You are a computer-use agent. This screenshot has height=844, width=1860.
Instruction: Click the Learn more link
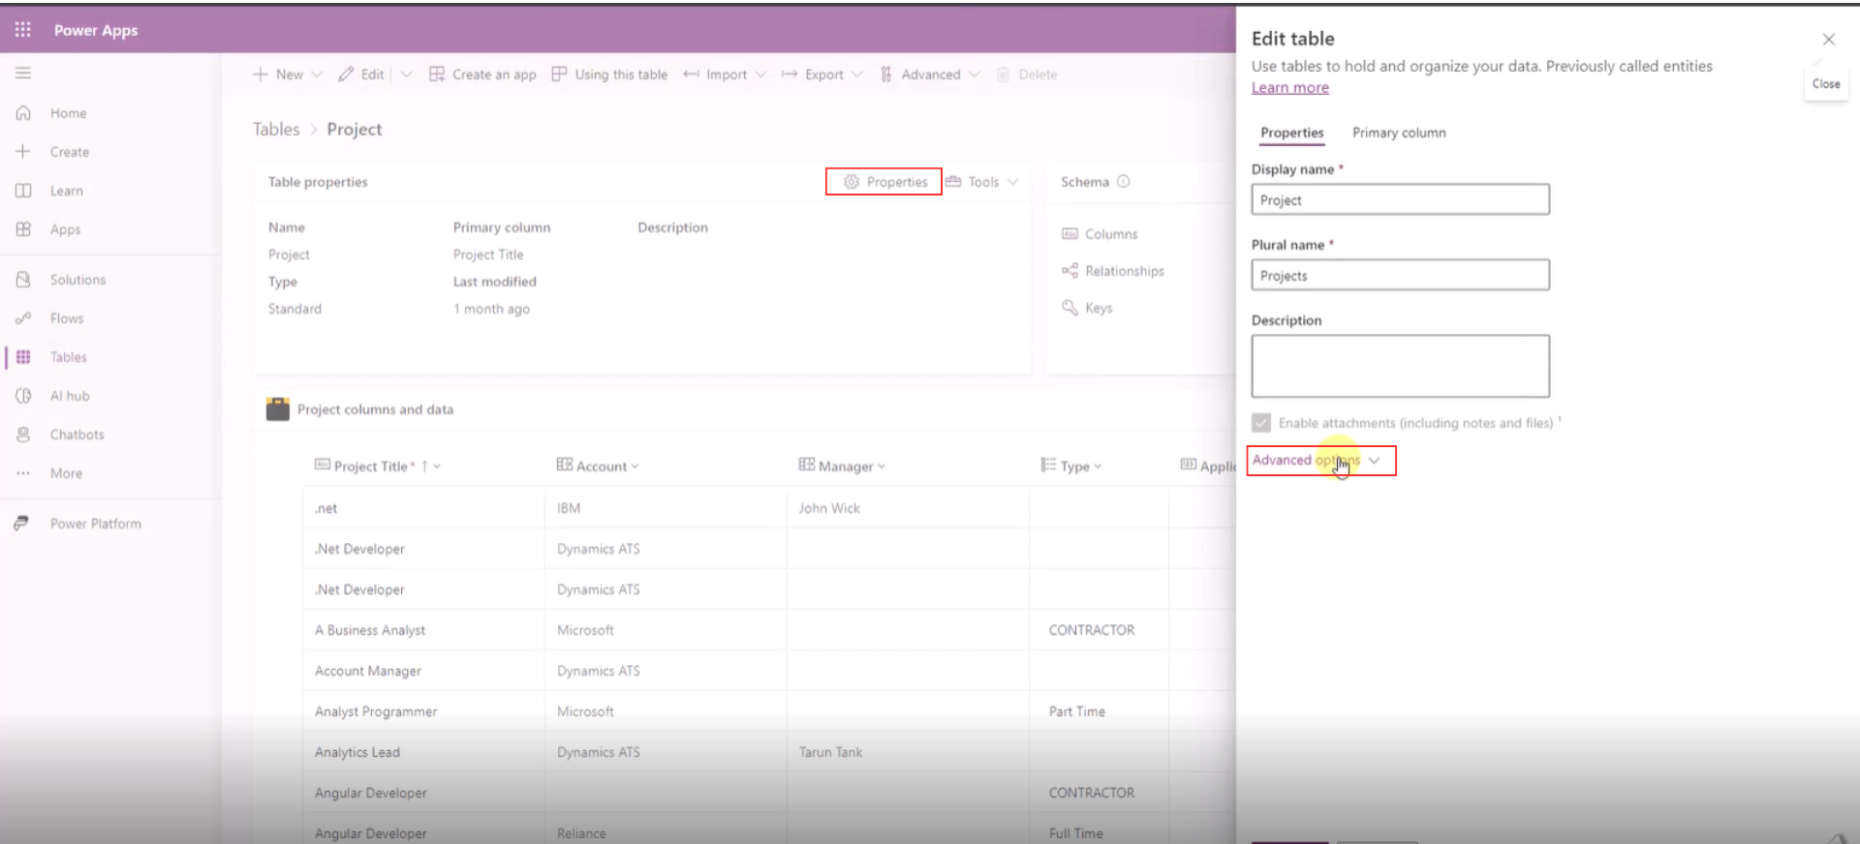click(x=1289, y=87)
